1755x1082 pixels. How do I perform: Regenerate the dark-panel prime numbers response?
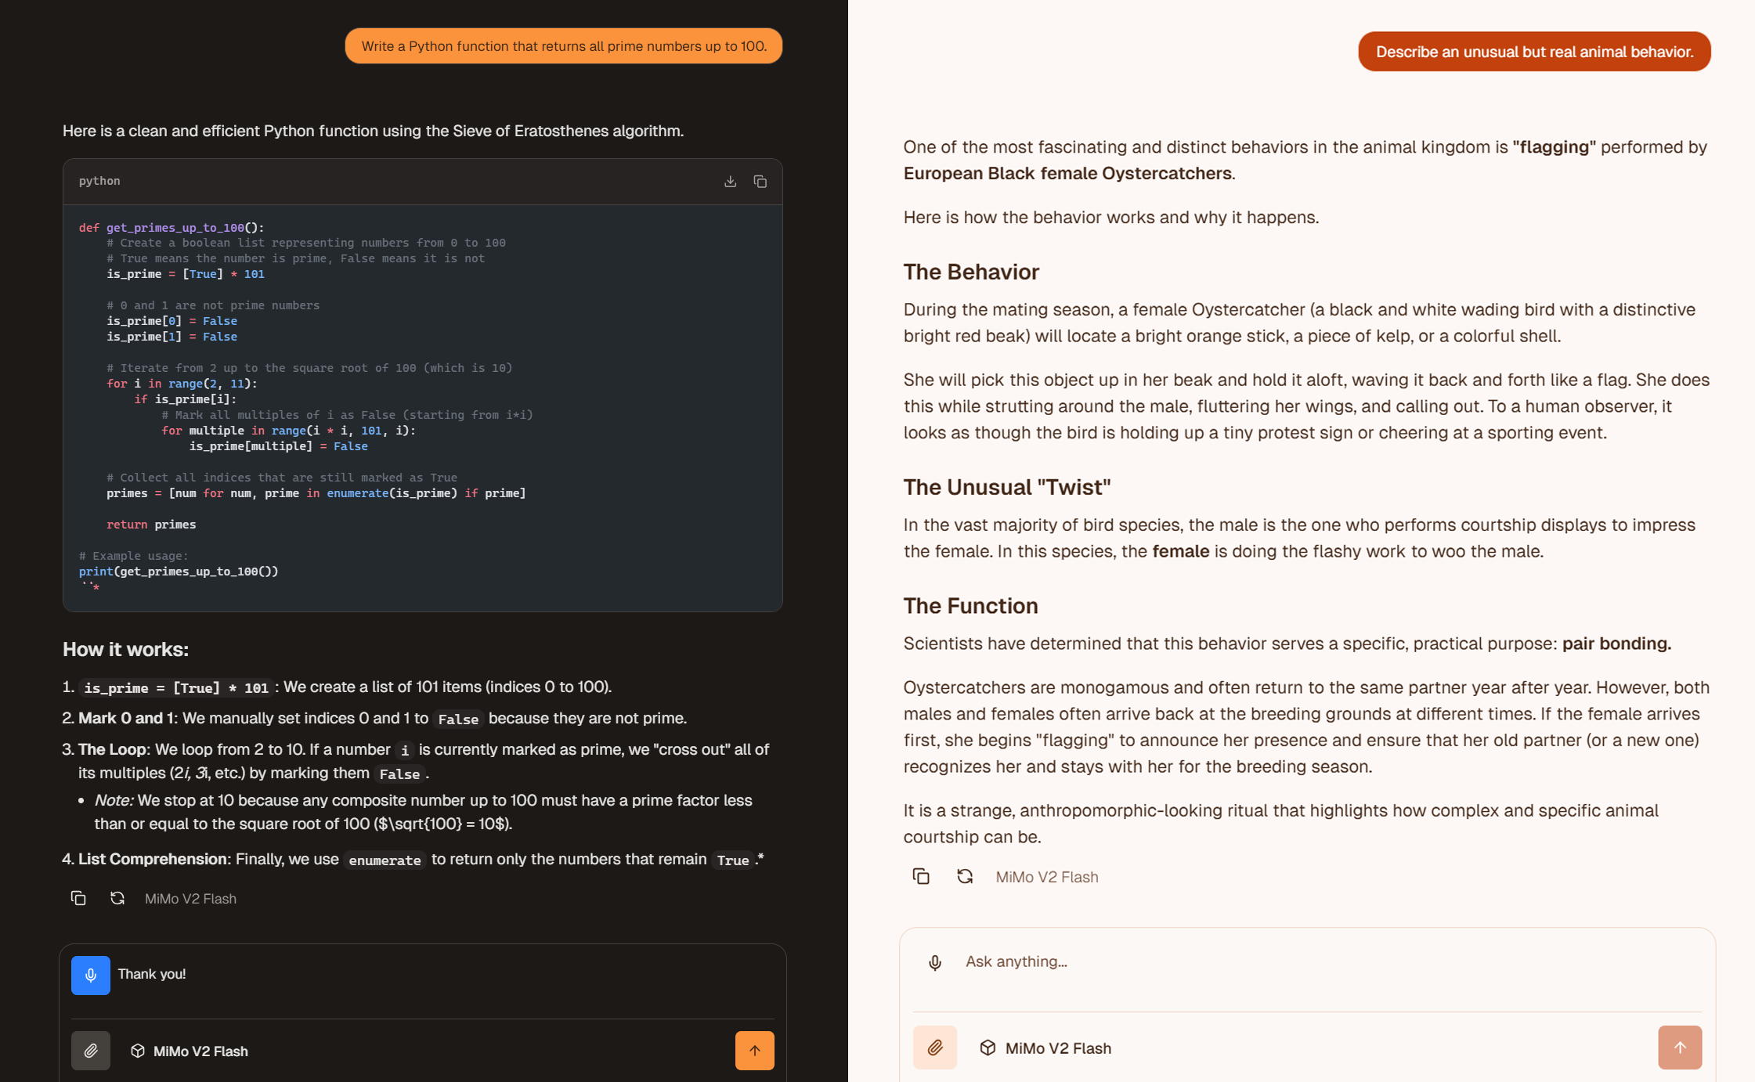tap(117, 898)
